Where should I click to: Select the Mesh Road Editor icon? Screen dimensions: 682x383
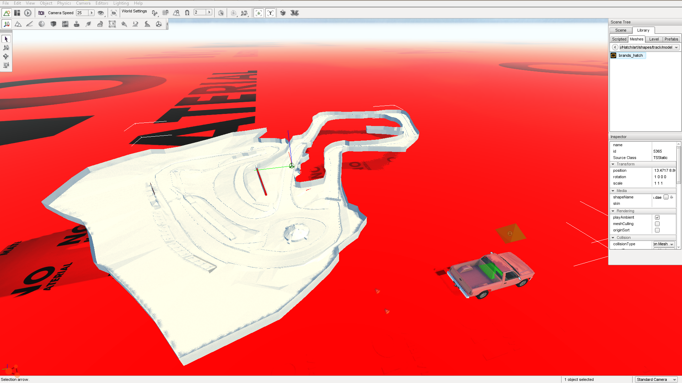tap(100, 24)
